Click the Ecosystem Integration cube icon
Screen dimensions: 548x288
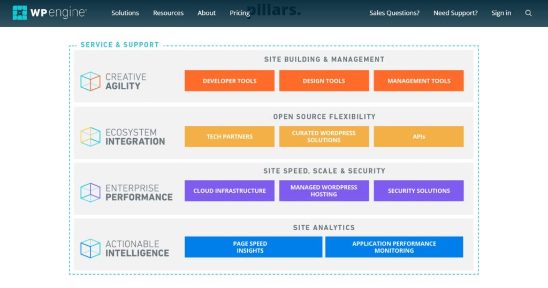(x=90, y=137)
